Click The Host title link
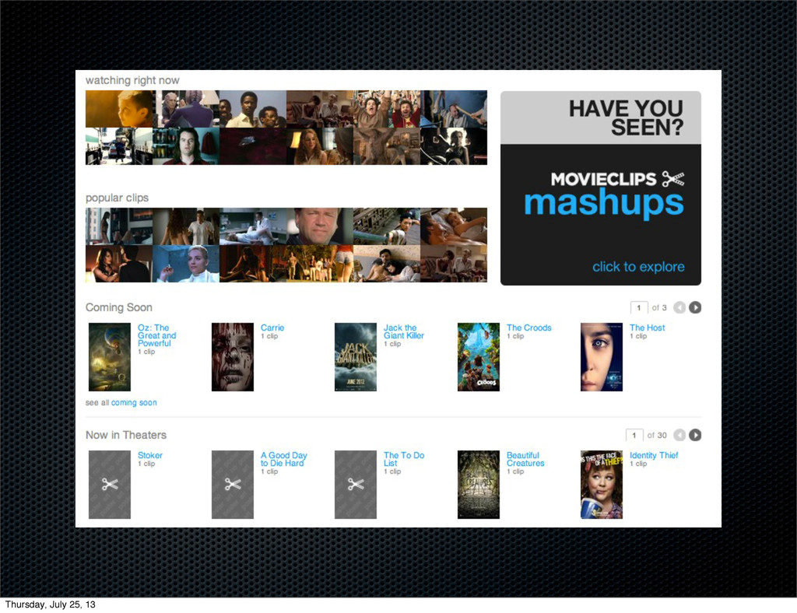Viewport: 797px width, 613px height. [x=647, y=328]
